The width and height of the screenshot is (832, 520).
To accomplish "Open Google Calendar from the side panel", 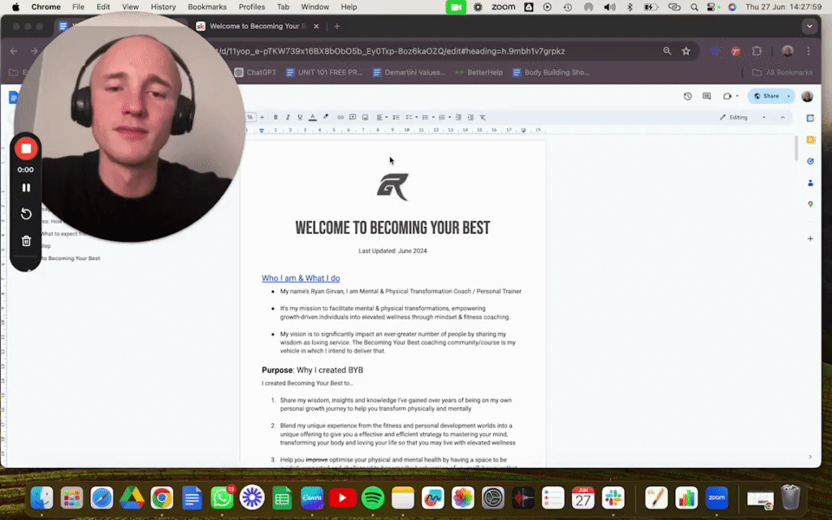I will (810, 118).
